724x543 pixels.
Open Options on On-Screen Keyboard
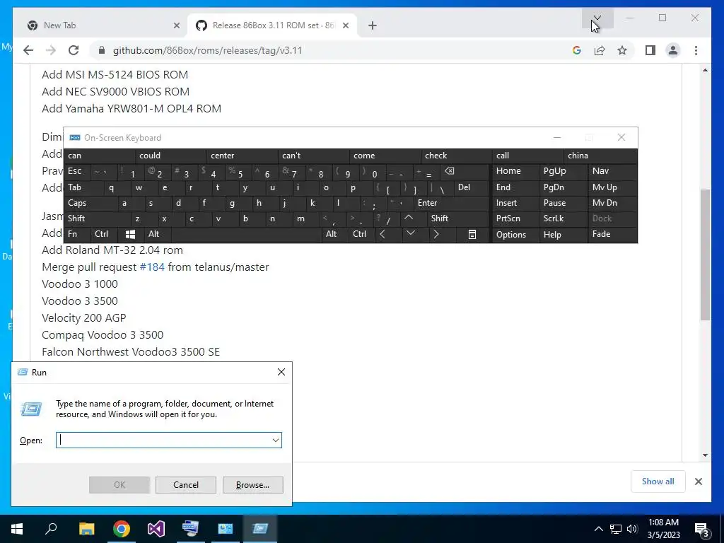pos(515,235)
